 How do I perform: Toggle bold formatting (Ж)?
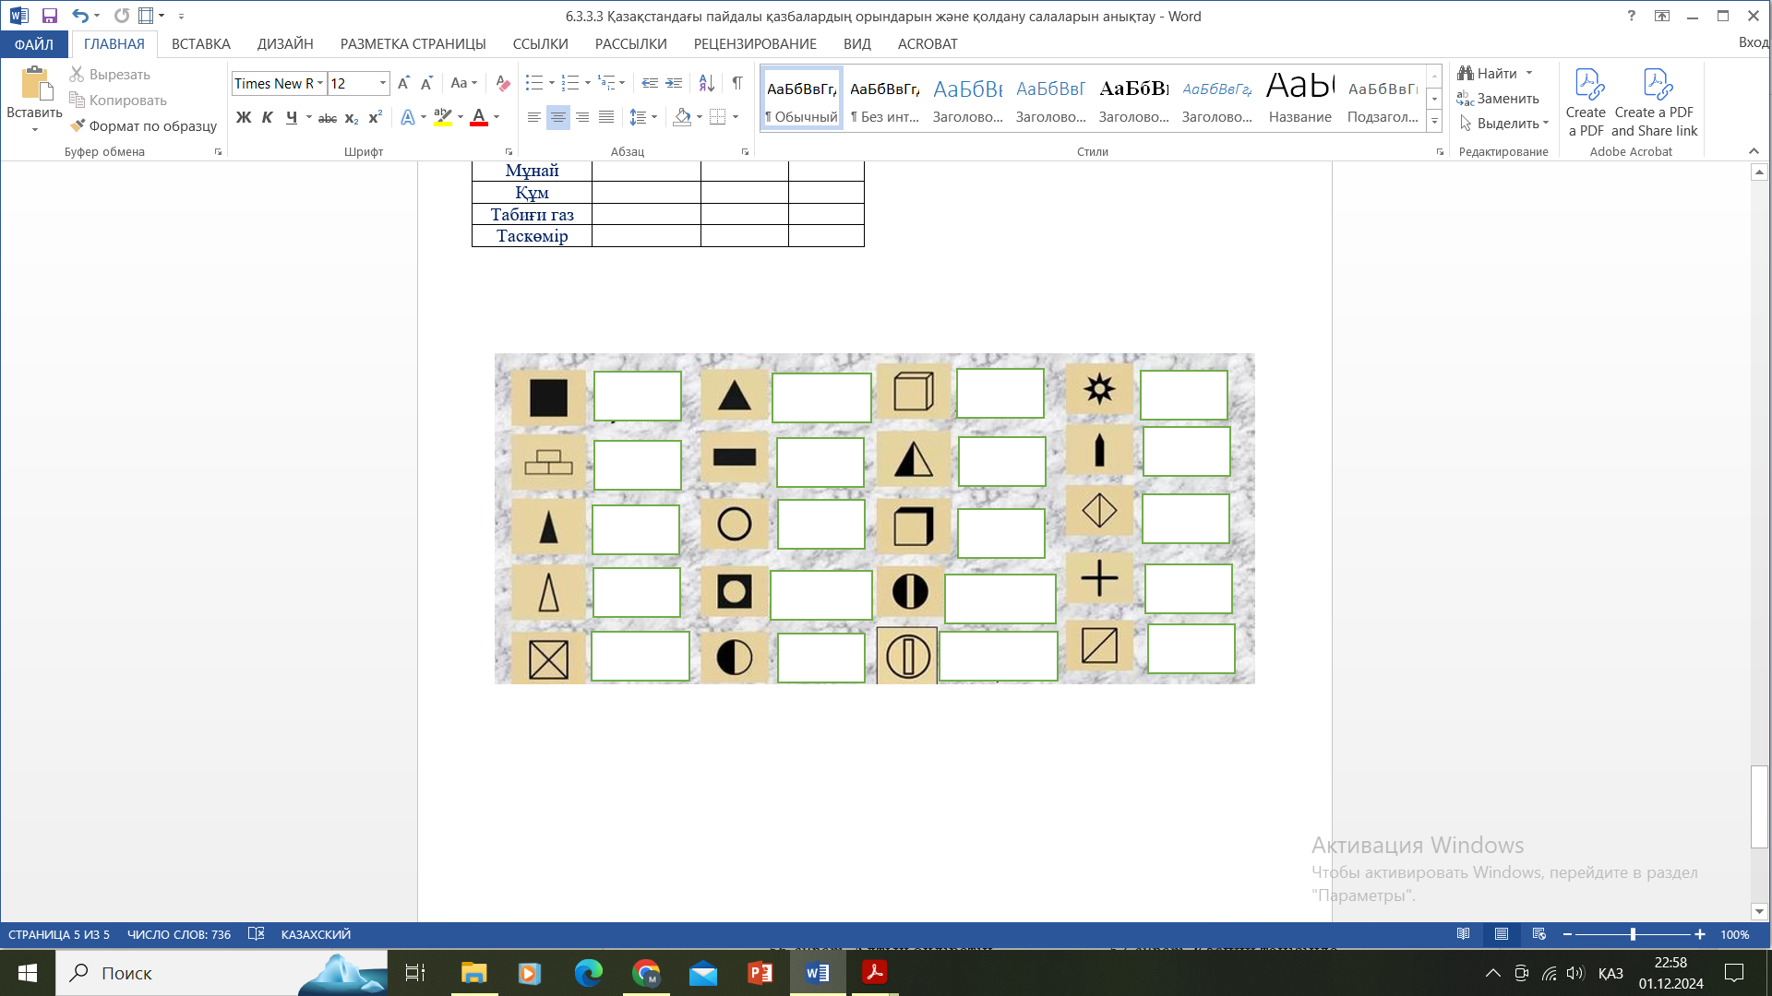click(x=243, y=117)
